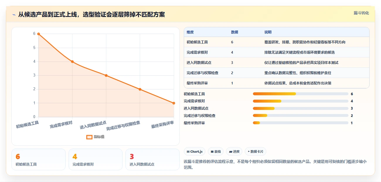
Task: Click the 数据 table column header
Action: (234, 32)
